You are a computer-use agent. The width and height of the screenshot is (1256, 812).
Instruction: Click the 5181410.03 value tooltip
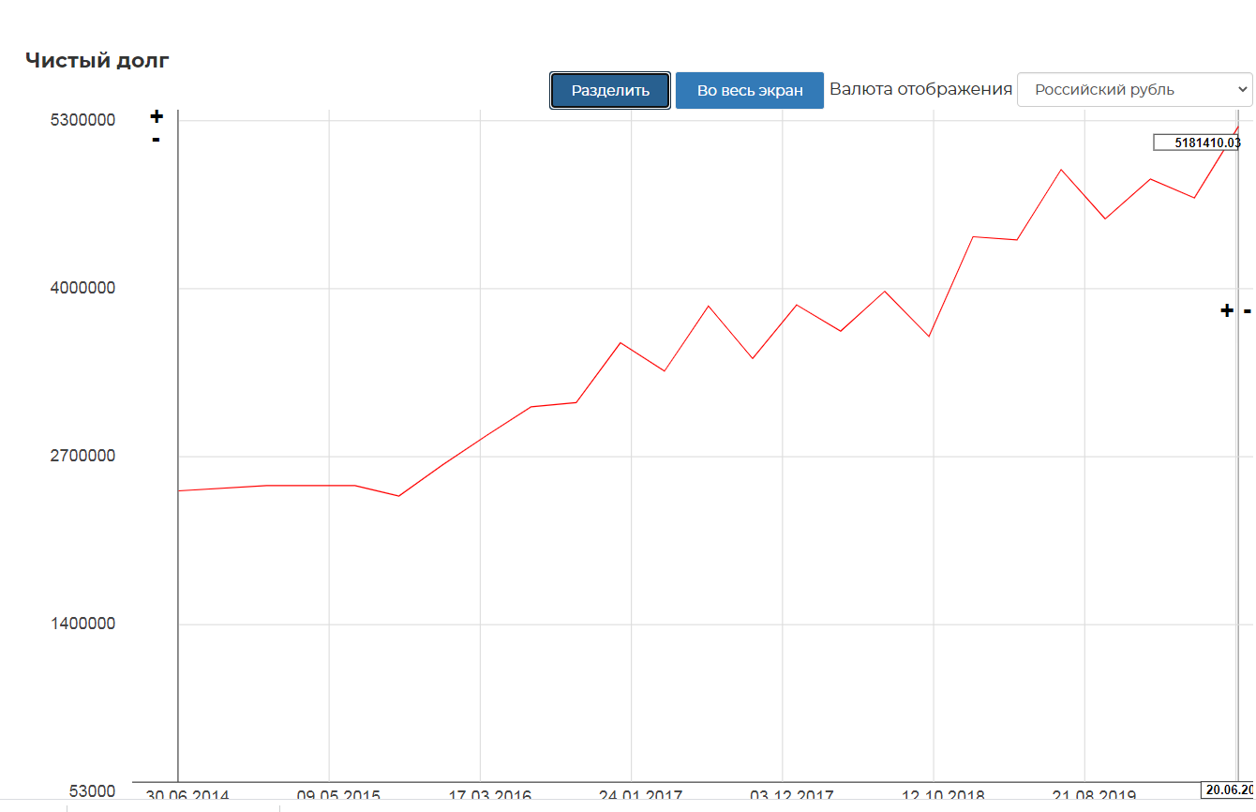click(x=1198, y=143)
